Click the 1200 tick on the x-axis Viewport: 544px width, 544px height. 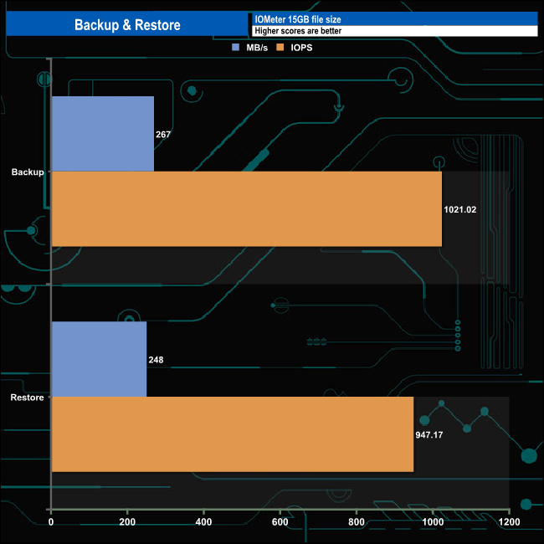509,522
